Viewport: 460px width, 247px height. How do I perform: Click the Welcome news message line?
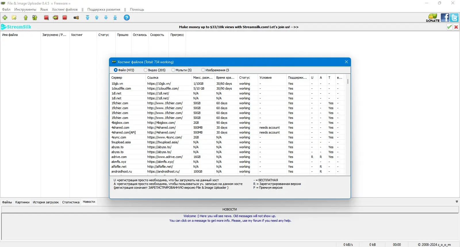tap(230, 216)
